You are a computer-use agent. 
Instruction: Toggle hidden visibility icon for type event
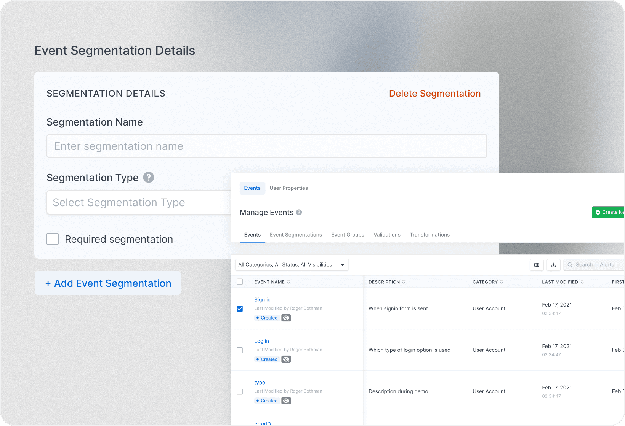[x=286, y=401]
